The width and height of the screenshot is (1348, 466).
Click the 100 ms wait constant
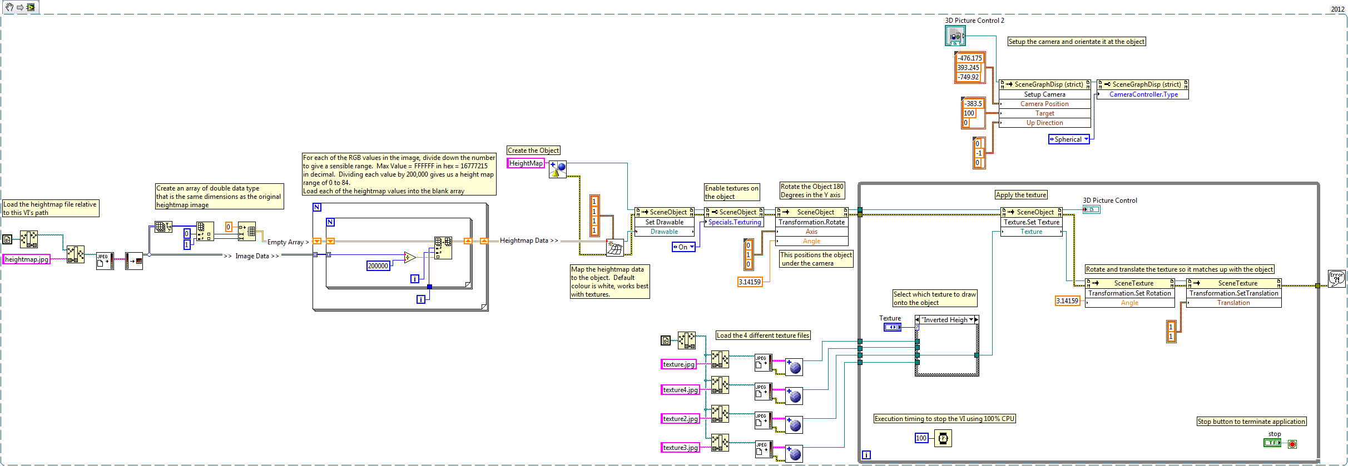point(921,438)
